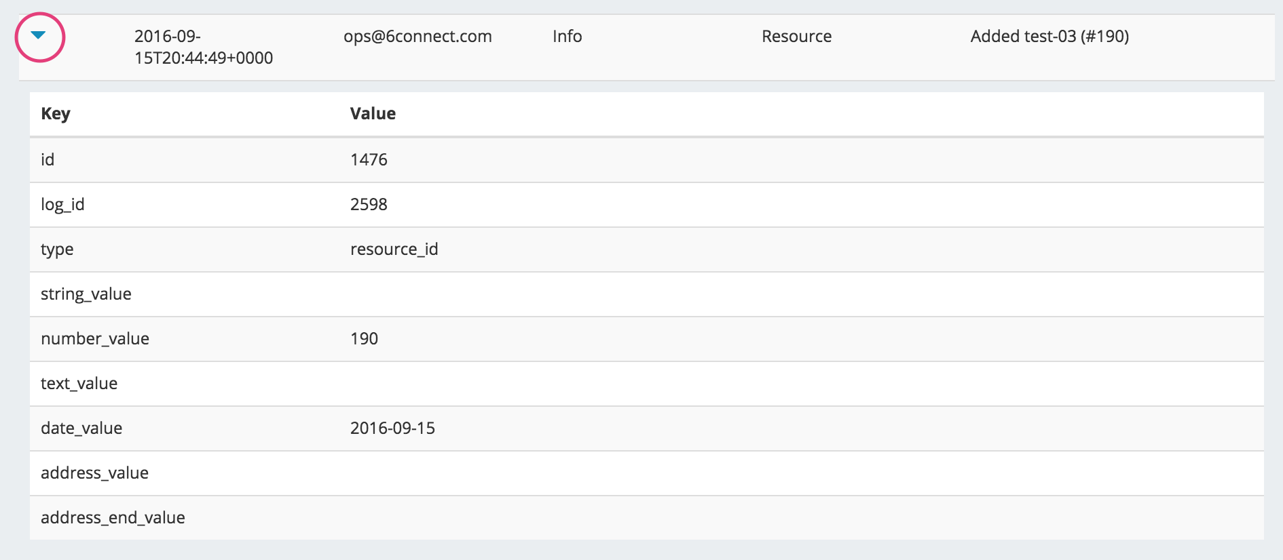Select the address_value row
Screen dimensions: 1283x560
[94, 473]
